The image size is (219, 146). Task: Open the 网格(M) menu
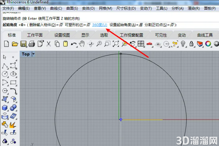(105, 8)
